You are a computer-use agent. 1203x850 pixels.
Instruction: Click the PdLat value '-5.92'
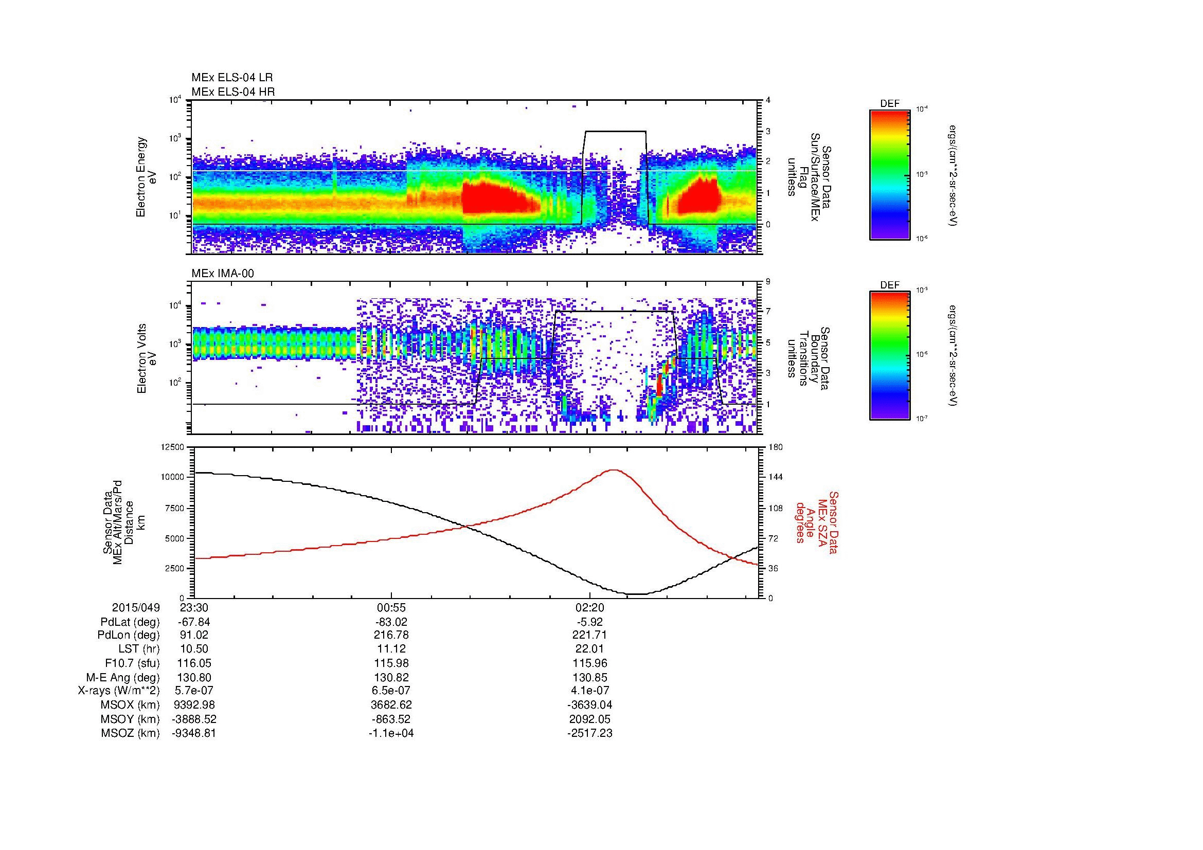589,622
